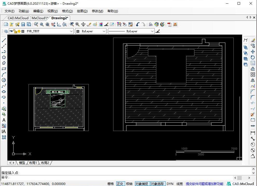Open the PUB_TEXT layer dropdown
Image resolution: width=257 pixels, height=186 pixels.
point(71,31)
